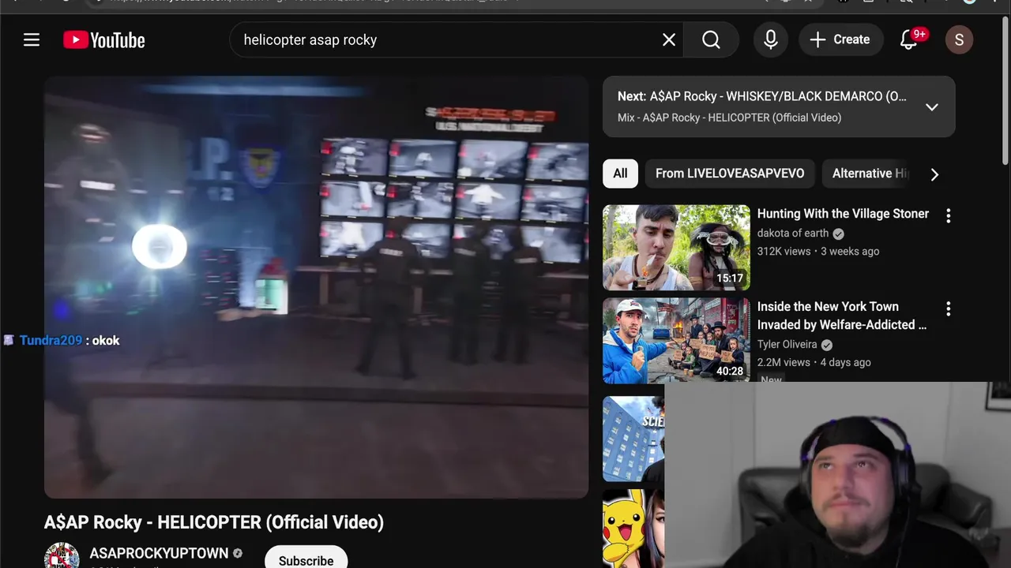Open Tyler Oliveira video thumbnail
Viewport: 1011px width, 568px height.
pyautogui.click(x=676, y=340)
